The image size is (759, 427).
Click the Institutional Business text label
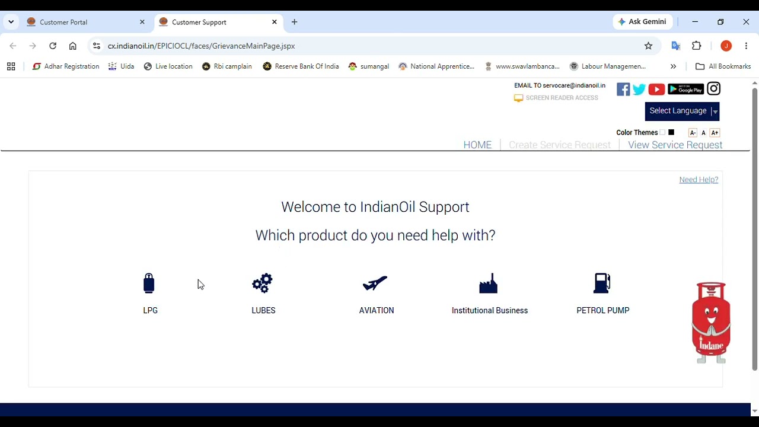pyautogui.click(x=490, y=310)
